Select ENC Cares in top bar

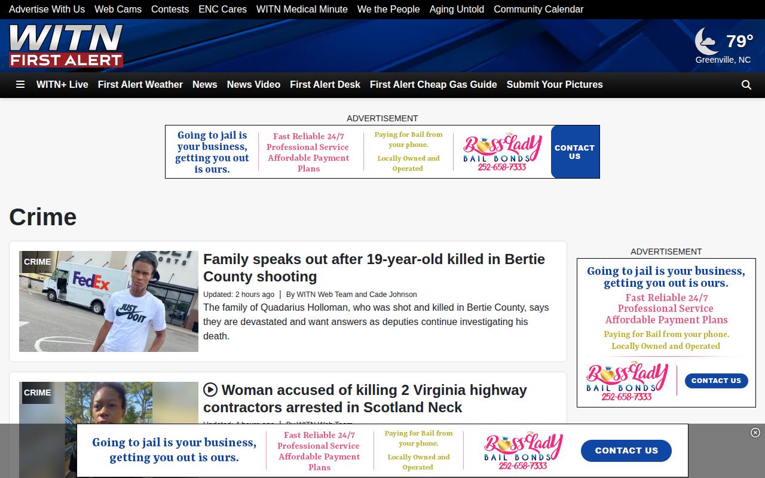coord(222,9)
